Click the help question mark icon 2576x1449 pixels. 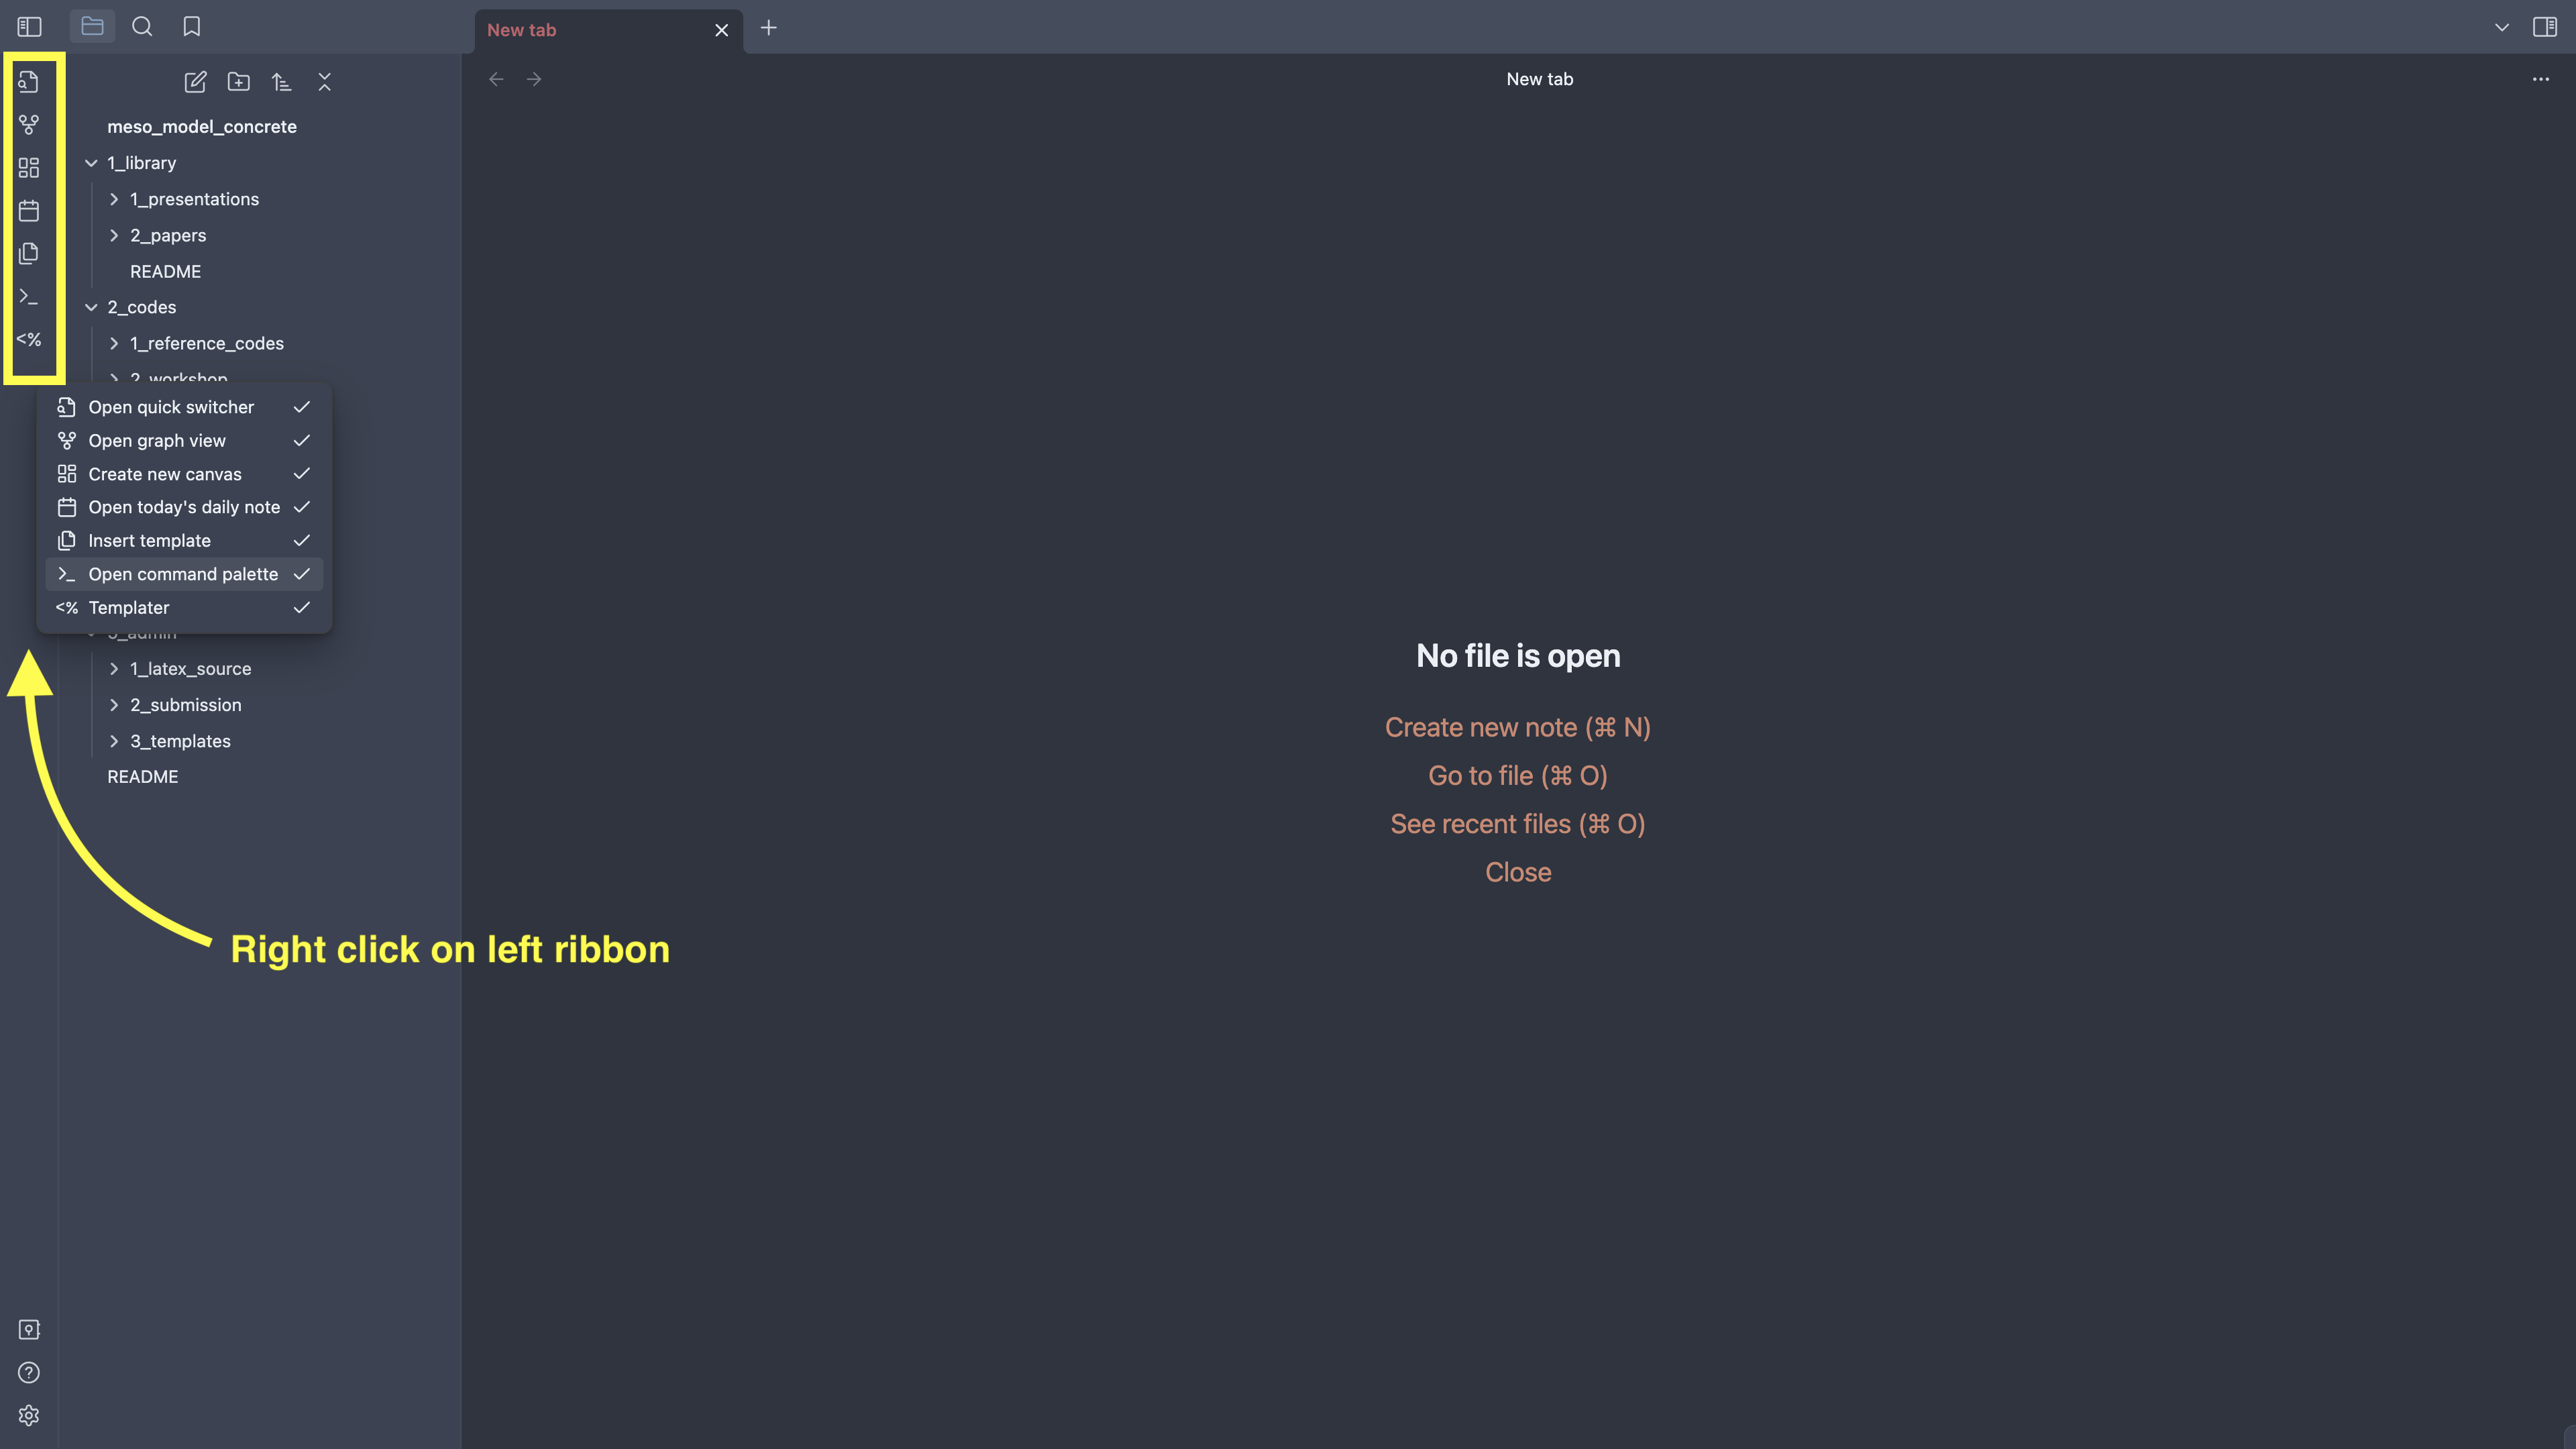[x=28, y=1372]
